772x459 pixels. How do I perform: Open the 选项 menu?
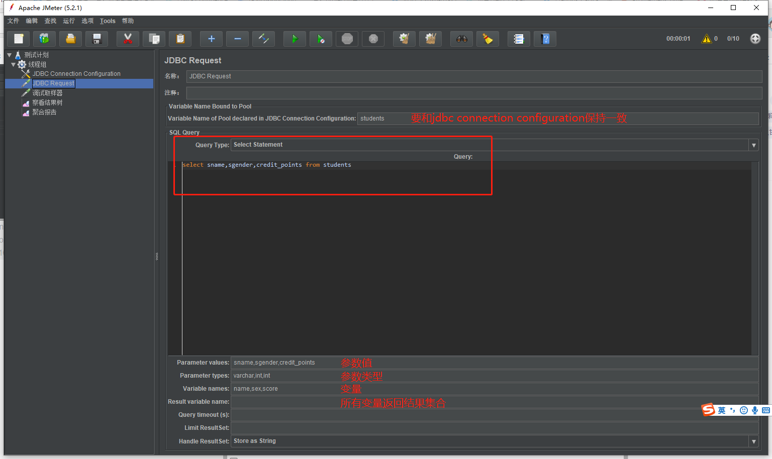(87, 21)
